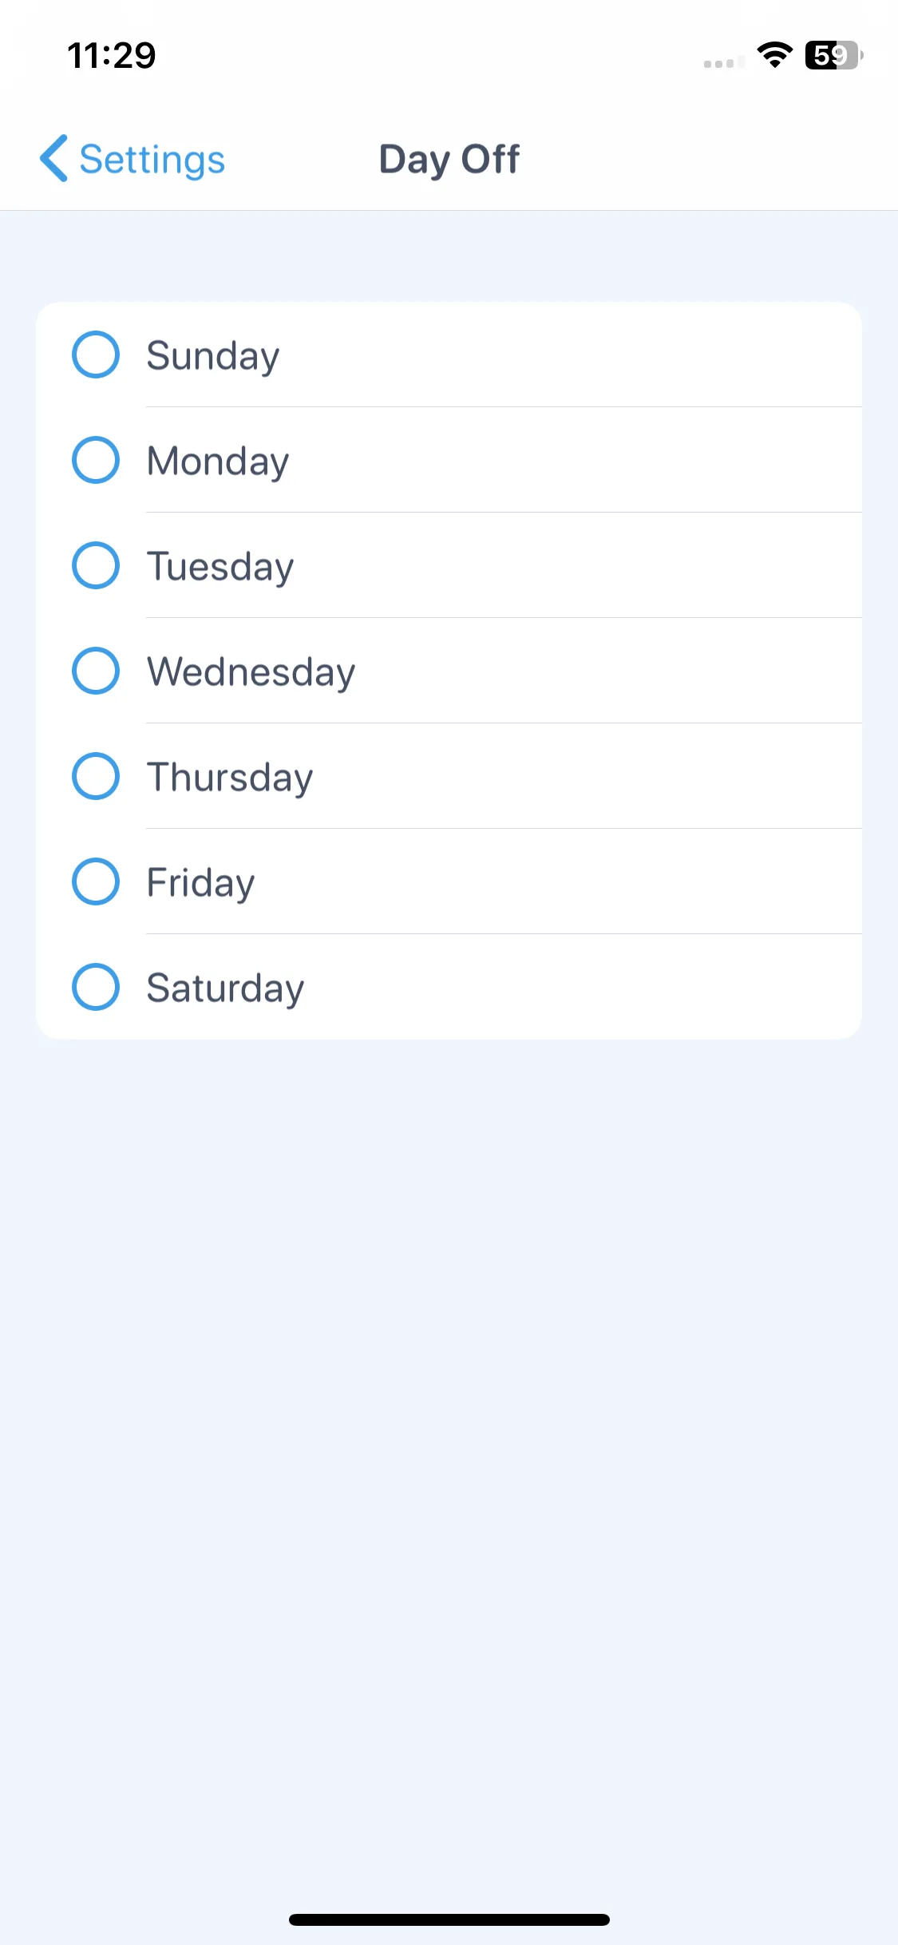Tap the back chevron arrow icon
The image size is (898, 1945).
(53, 158)
